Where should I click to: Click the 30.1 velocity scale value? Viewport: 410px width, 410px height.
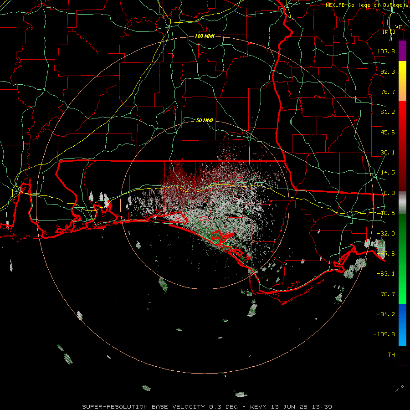[388, 153]
